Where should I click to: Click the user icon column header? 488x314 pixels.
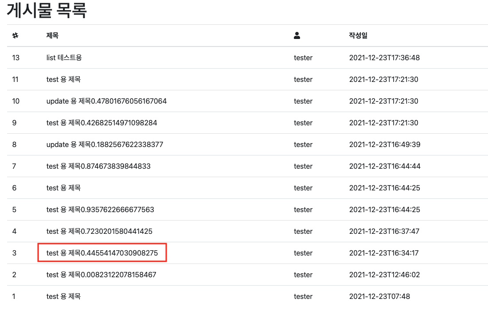coord(297,35)
